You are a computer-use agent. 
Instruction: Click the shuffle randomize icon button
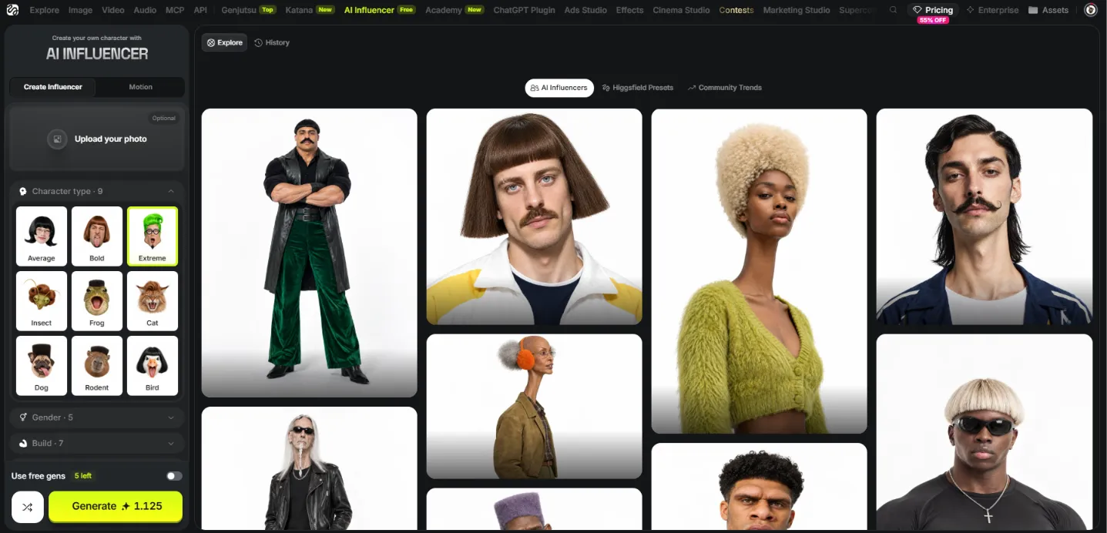[x=28, y=507]
